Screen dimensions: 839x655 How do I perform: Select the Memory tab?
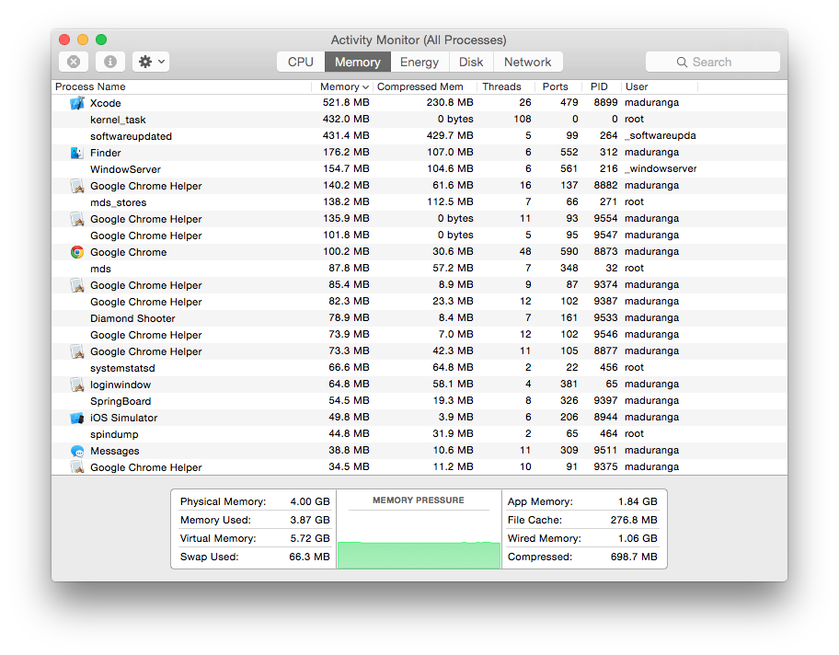[358, 62]
